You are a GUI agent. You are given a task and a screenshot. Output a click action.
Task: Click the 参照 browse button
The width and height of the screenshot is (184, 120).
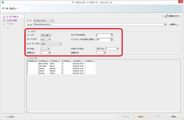[x=174, y=24]
